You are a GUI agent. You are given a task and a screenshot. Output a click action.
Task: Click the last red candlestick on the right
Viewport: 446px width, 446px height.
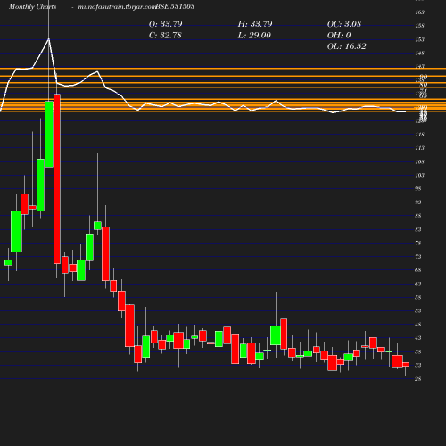[x=406, y=364]
